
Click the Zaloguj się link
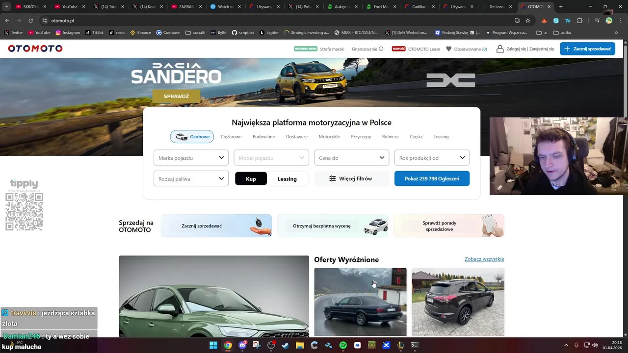[517, 49]
